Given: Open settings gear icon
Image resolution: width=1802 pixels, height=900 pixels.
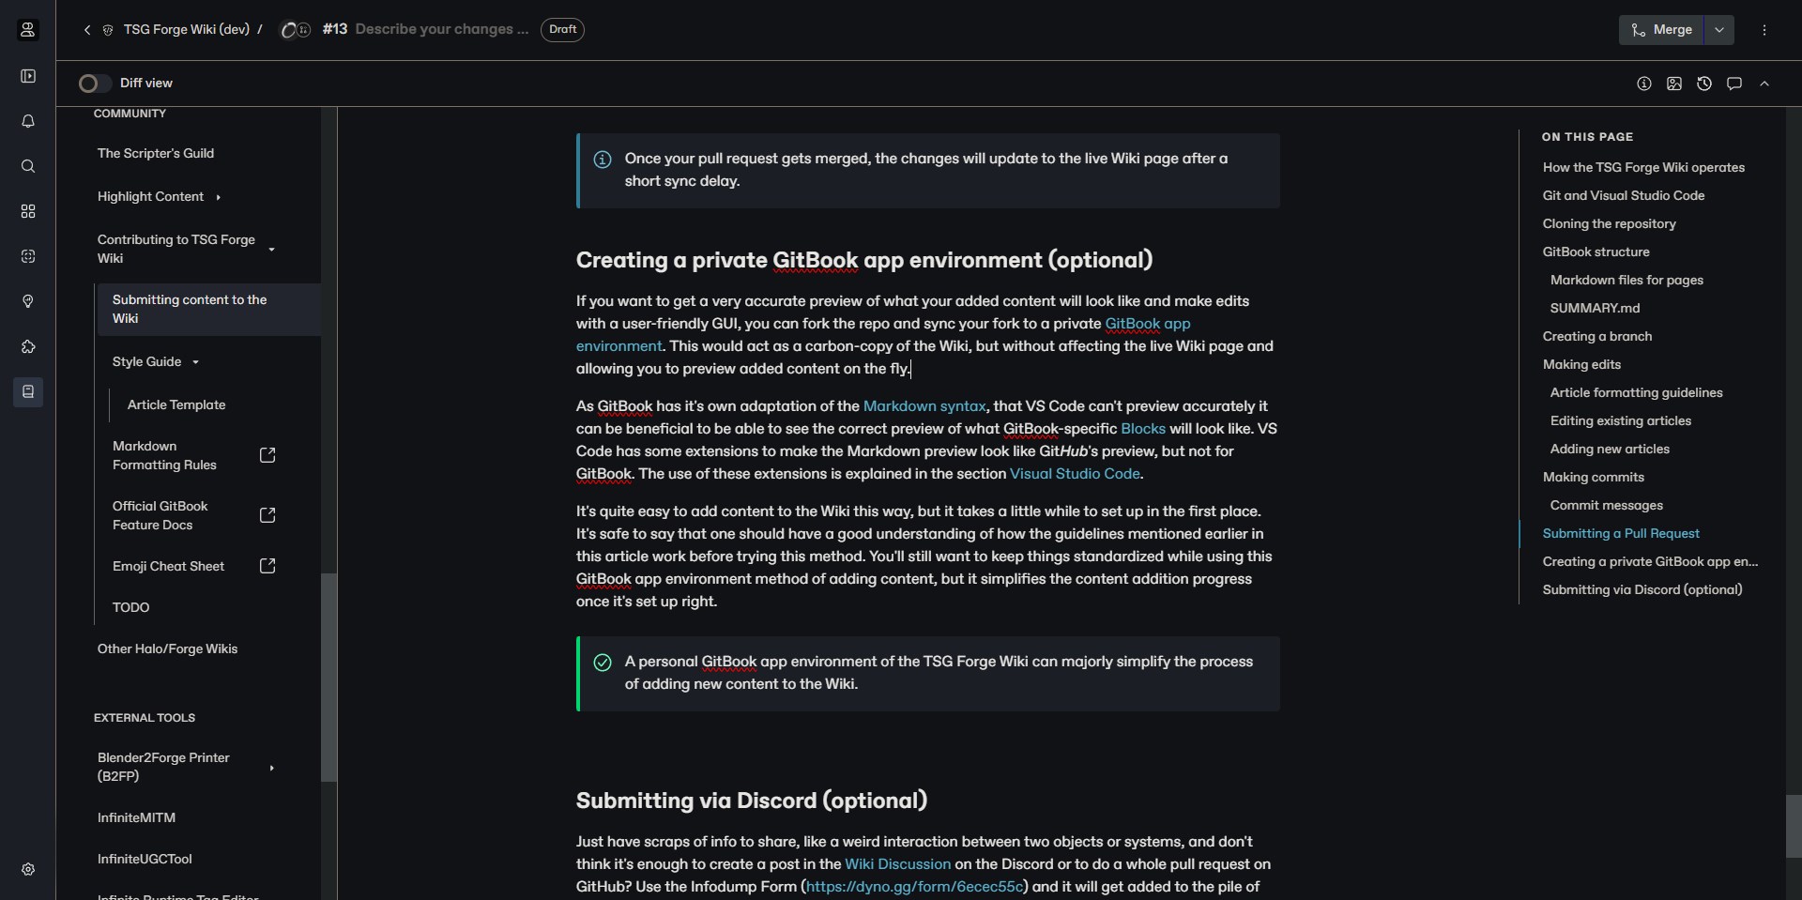Looking at the screenshot, I should tap(28, 869).
